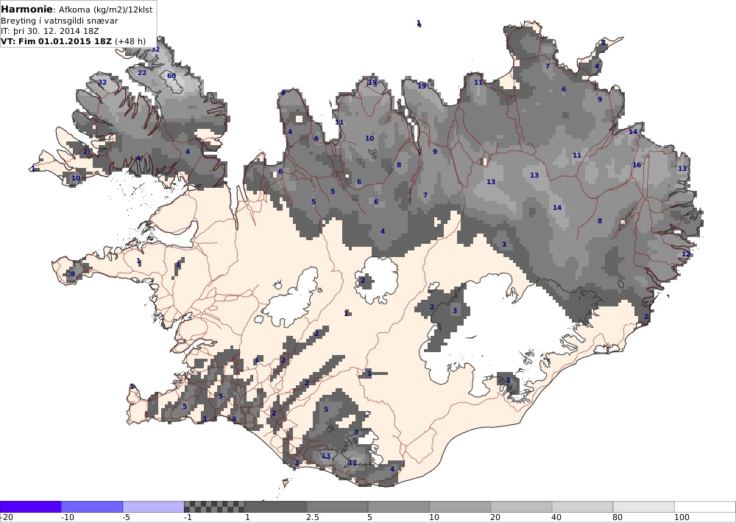736x523 pixels.
Task: Click the white above-100 legend swatch
Action: (705, 507)
